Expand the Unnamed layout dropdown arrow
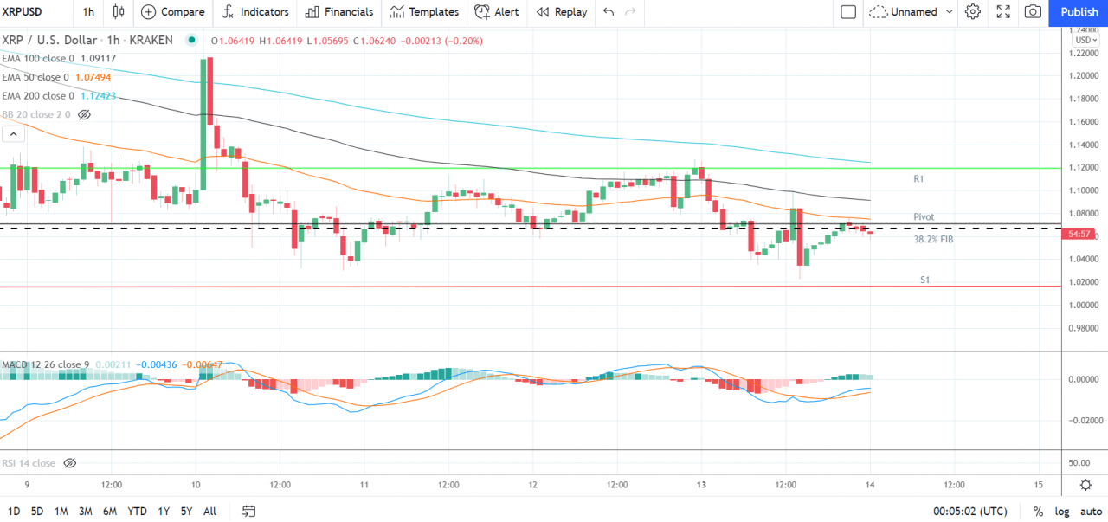 coord(950,12)
